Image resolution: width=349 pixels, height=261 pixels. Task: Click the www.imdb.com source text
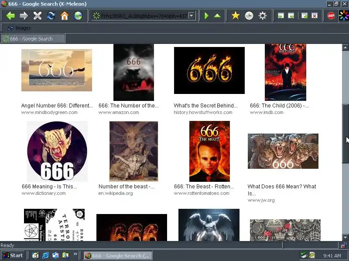tap(267, 112)
